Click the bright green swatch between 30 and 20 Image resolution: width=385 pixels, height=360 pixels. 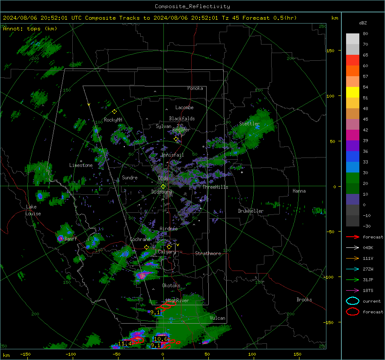pos(352,178)
